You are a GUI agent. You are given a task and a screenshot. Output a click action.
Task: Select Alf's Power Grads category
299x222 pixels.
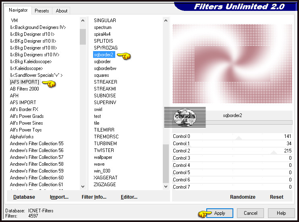(x=27, y=116)
